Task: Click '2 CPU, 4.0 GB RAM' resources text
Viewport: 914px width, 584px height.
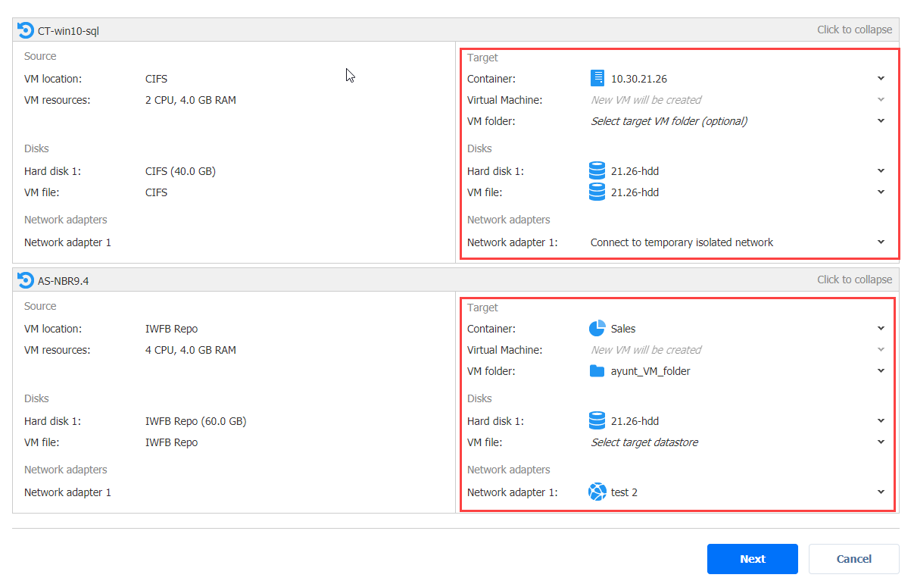Action: coord(191,100)
